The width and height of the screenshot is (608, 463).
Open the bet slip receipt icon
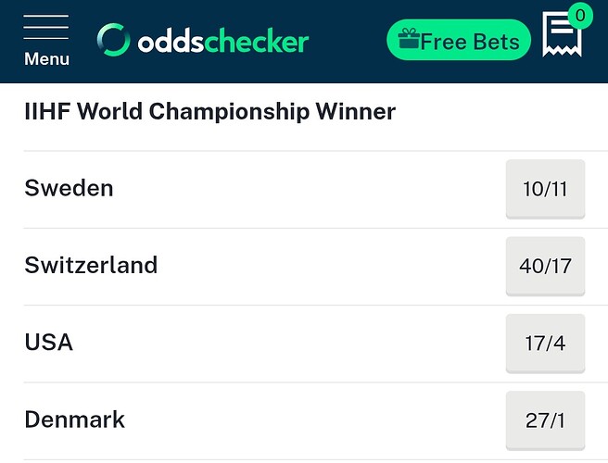pos(562,34)
